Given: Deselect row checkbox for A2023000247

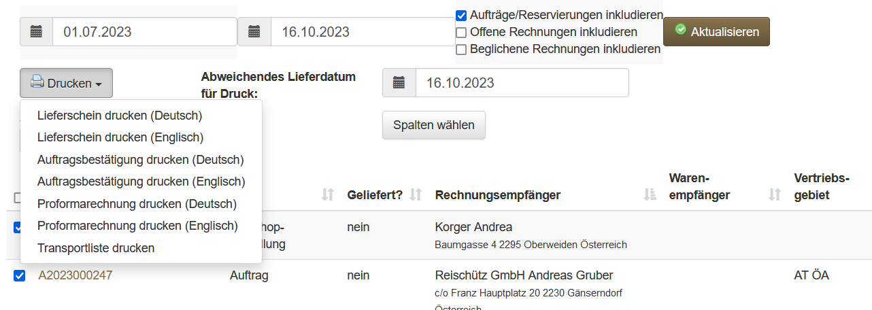Looking at the screenshot, I should (20, 276).
